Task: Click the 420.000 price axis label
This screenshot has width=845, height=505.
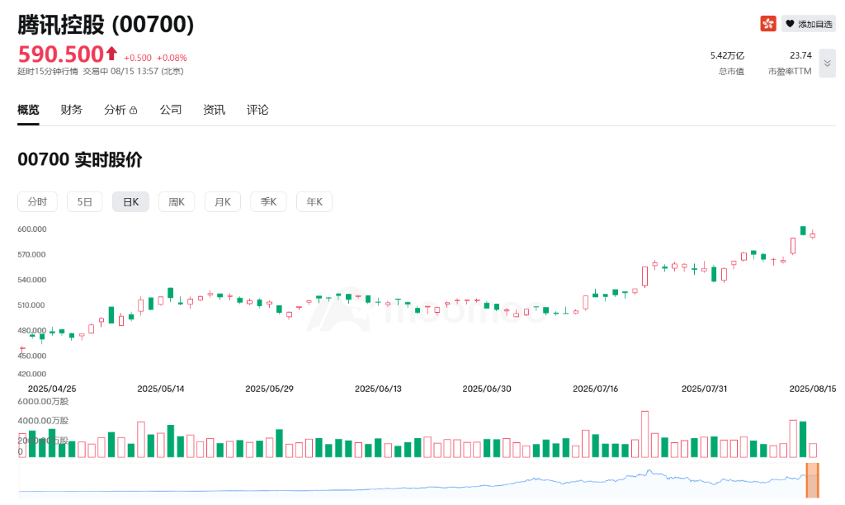Action: [x=32, y=374]
